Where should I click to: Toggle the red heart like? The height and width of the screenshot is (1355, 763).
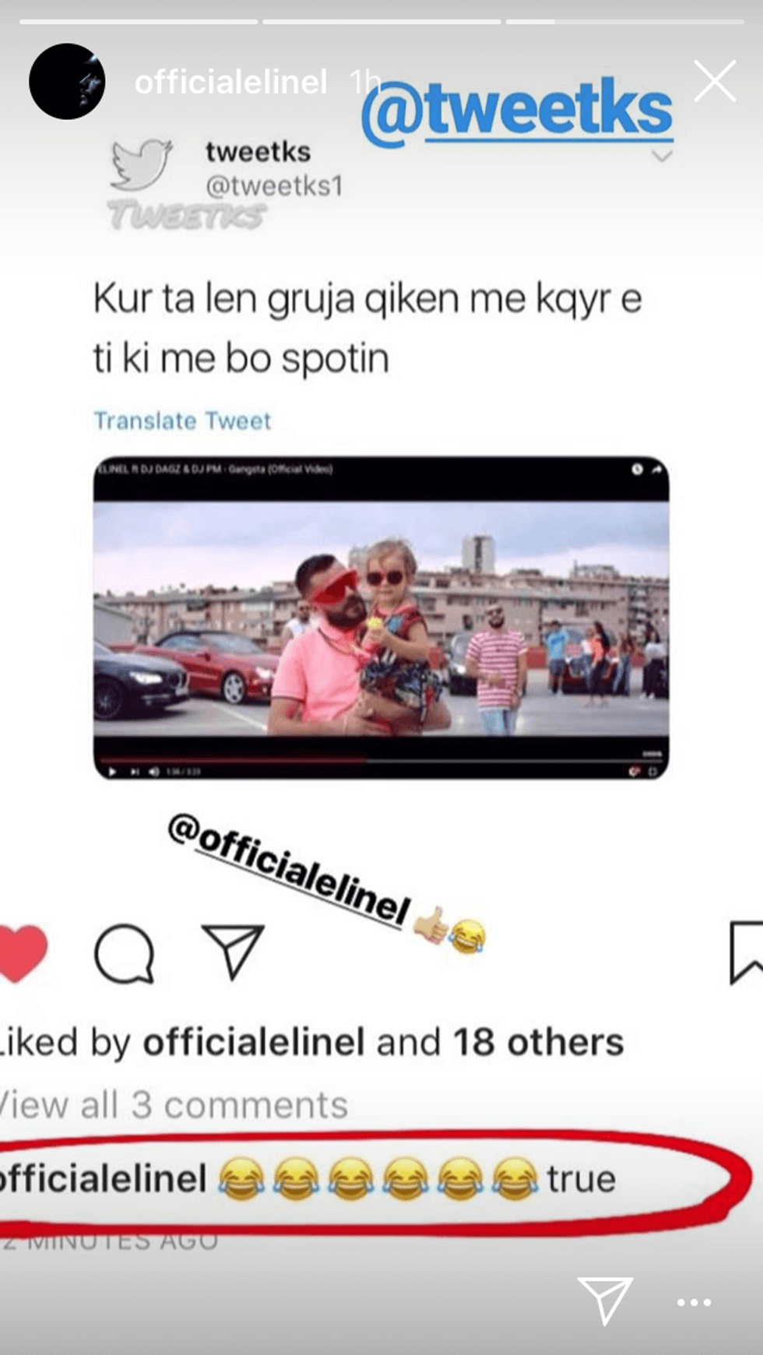coord(22,952)
